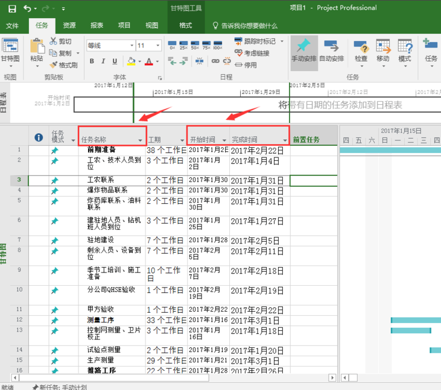The height and width of the screenshot is (390, 441).
Task: Click the Inactivate task button
Action: pos(244,64)
